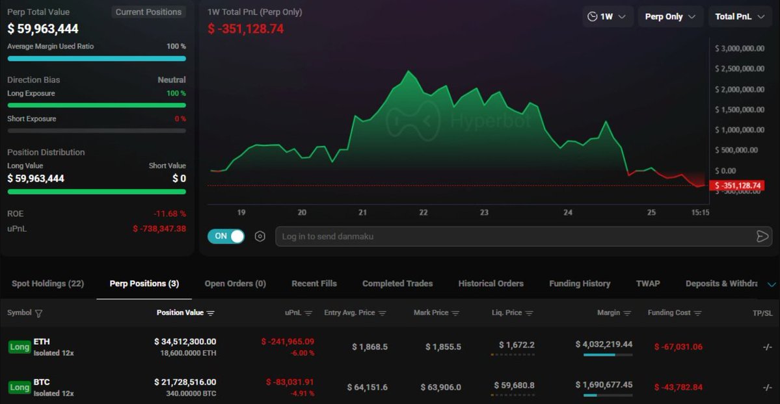Image resolution: width=780 pixels, height=404 pixels.
Task: Open danmaku settings hexagon icon
Action: coord(260,236)
